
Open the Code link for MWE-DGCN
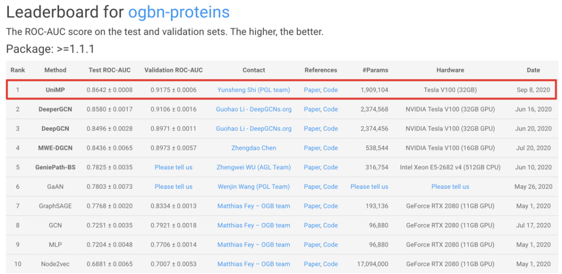coord(330,148)
